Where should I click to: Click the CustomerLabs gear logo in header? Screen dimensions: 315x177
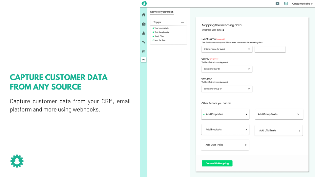pyautogui.click(x=144, y=3)
